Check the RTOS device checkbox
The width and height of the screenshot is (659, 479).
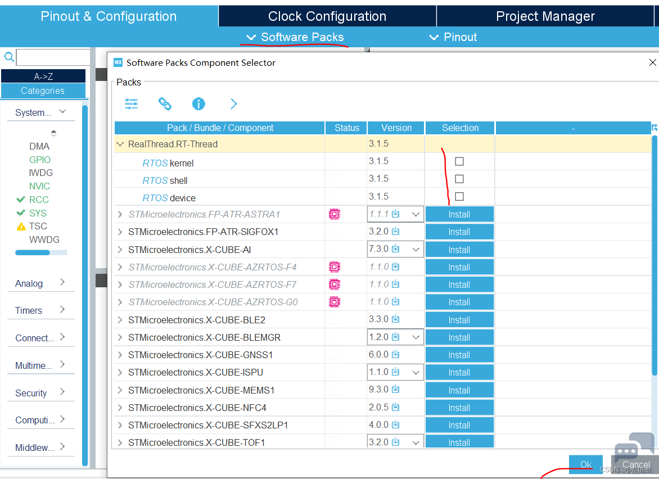tap(459, 197)
